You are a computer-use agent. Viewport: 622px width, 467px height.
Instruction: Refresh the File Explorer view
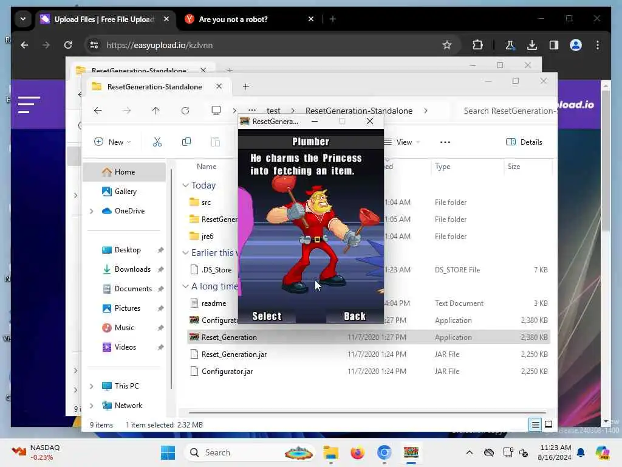point(185,111)
